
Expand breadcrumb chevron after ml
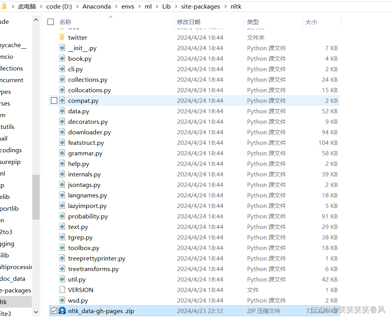pos(157,7)
